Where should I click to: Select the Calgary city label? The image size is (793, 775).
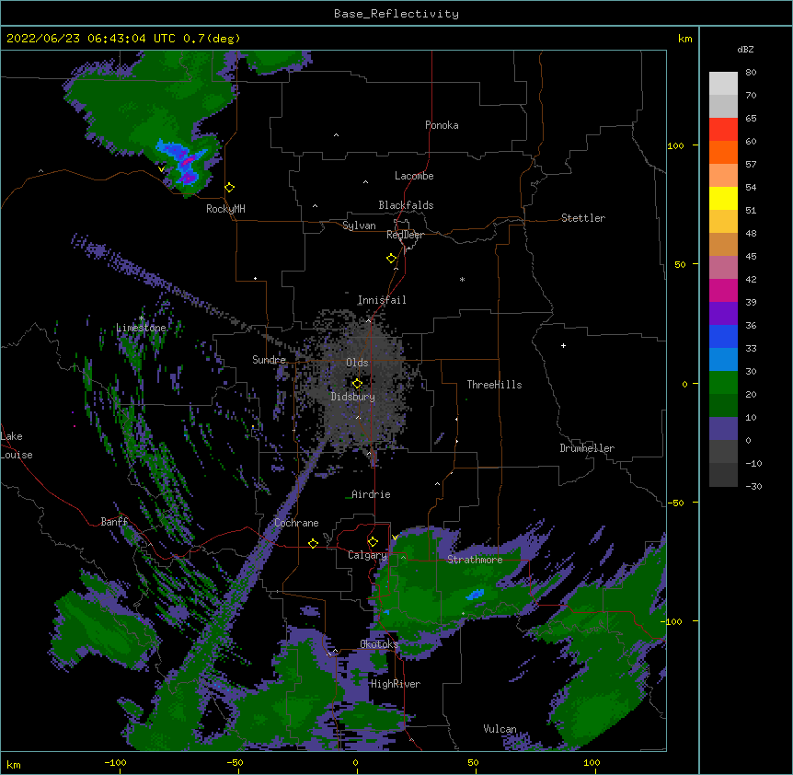tap(367, 555)
